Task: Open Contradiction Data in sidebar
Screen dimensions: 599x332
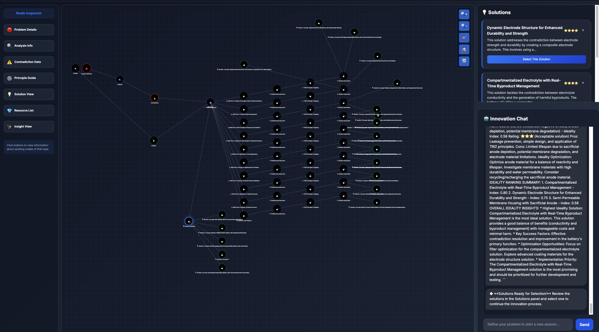Action: pyautogui.click(x=29, y=62)
